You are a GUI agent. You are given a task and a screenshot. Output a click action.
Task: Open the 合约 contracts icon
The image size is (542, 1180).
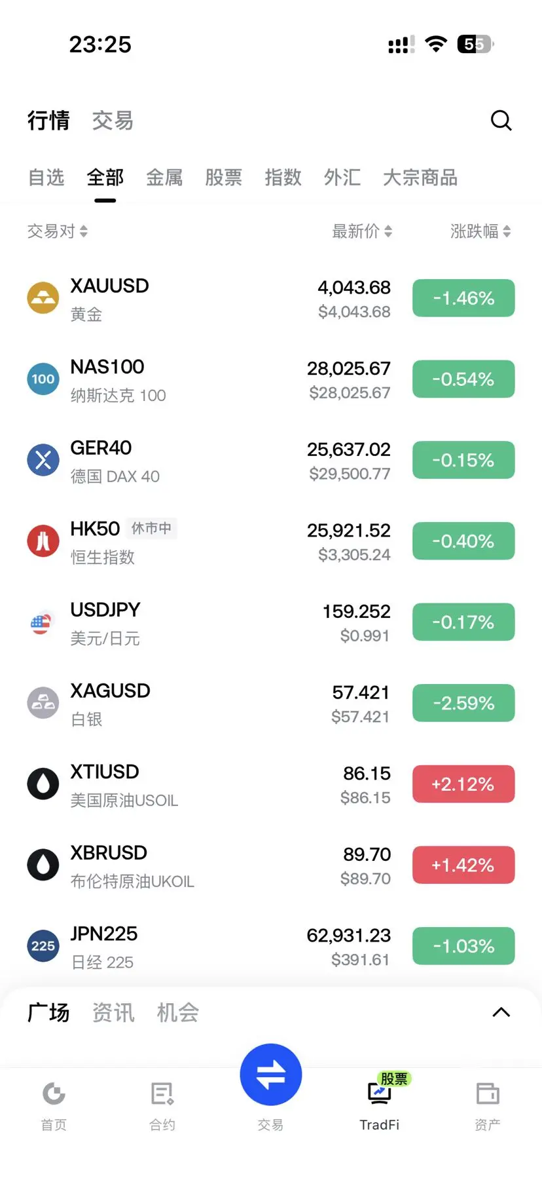tap(162, 1094)
